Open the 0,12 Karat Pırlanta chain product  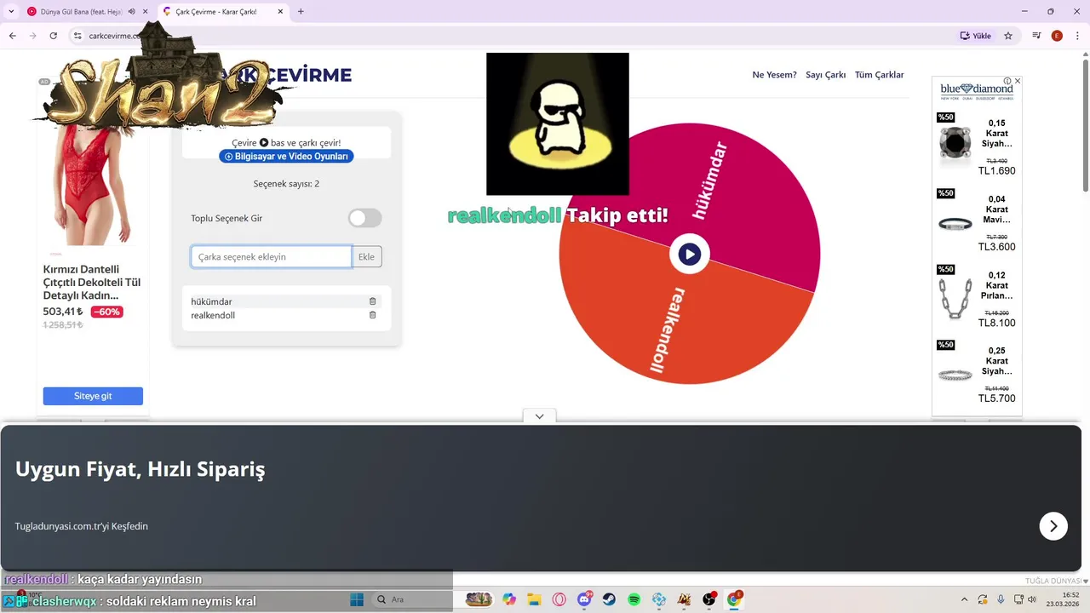click(977, 297)
